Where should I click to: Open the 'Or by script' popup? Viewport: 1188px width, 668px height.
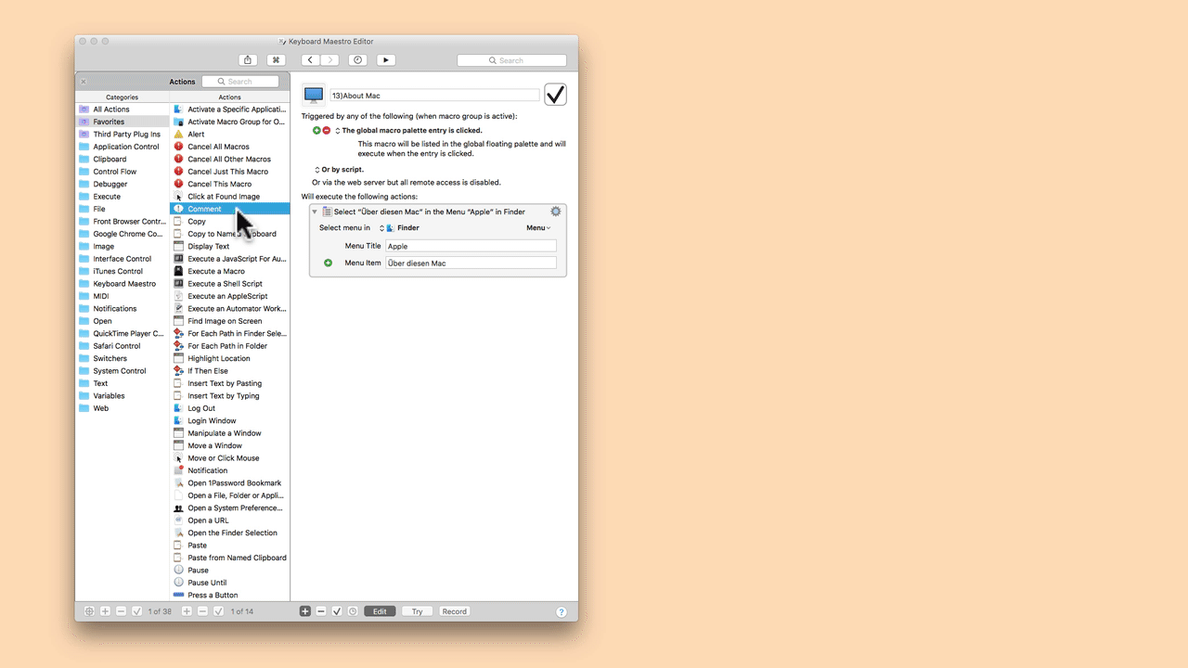tap(317, 170)
